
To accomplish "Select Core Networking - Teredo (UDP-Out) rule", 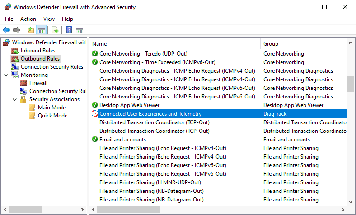I will 143,54.
